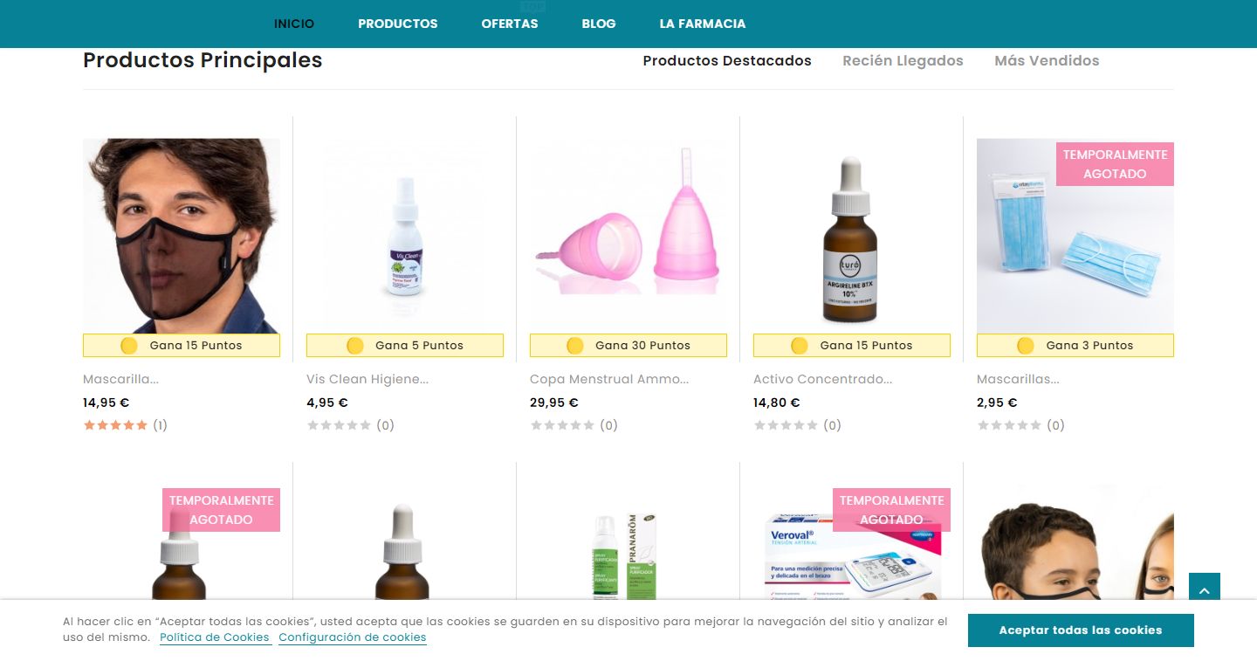Open the PRODUCTOS menu
1257x661 pixels.
(x=398, y=24)
